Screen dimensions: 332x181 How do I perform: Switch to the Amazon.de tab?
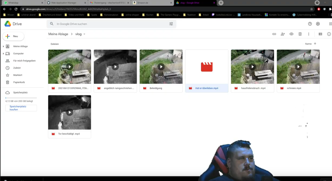(x=153, y=3)
